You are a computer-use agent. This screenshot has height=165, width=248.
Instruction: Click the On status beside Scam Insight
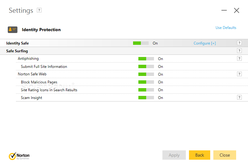(x=160, y=98)
